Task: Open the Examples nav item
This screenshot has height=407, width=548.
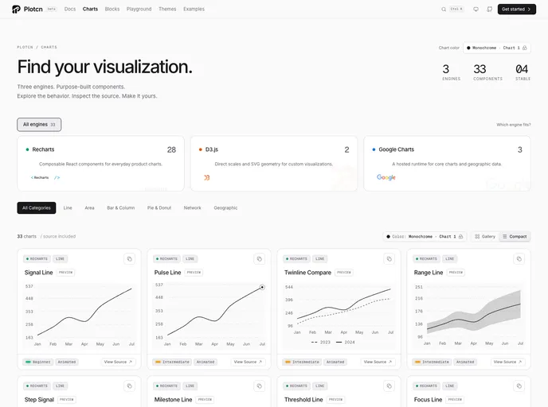Action: point(194,9)
